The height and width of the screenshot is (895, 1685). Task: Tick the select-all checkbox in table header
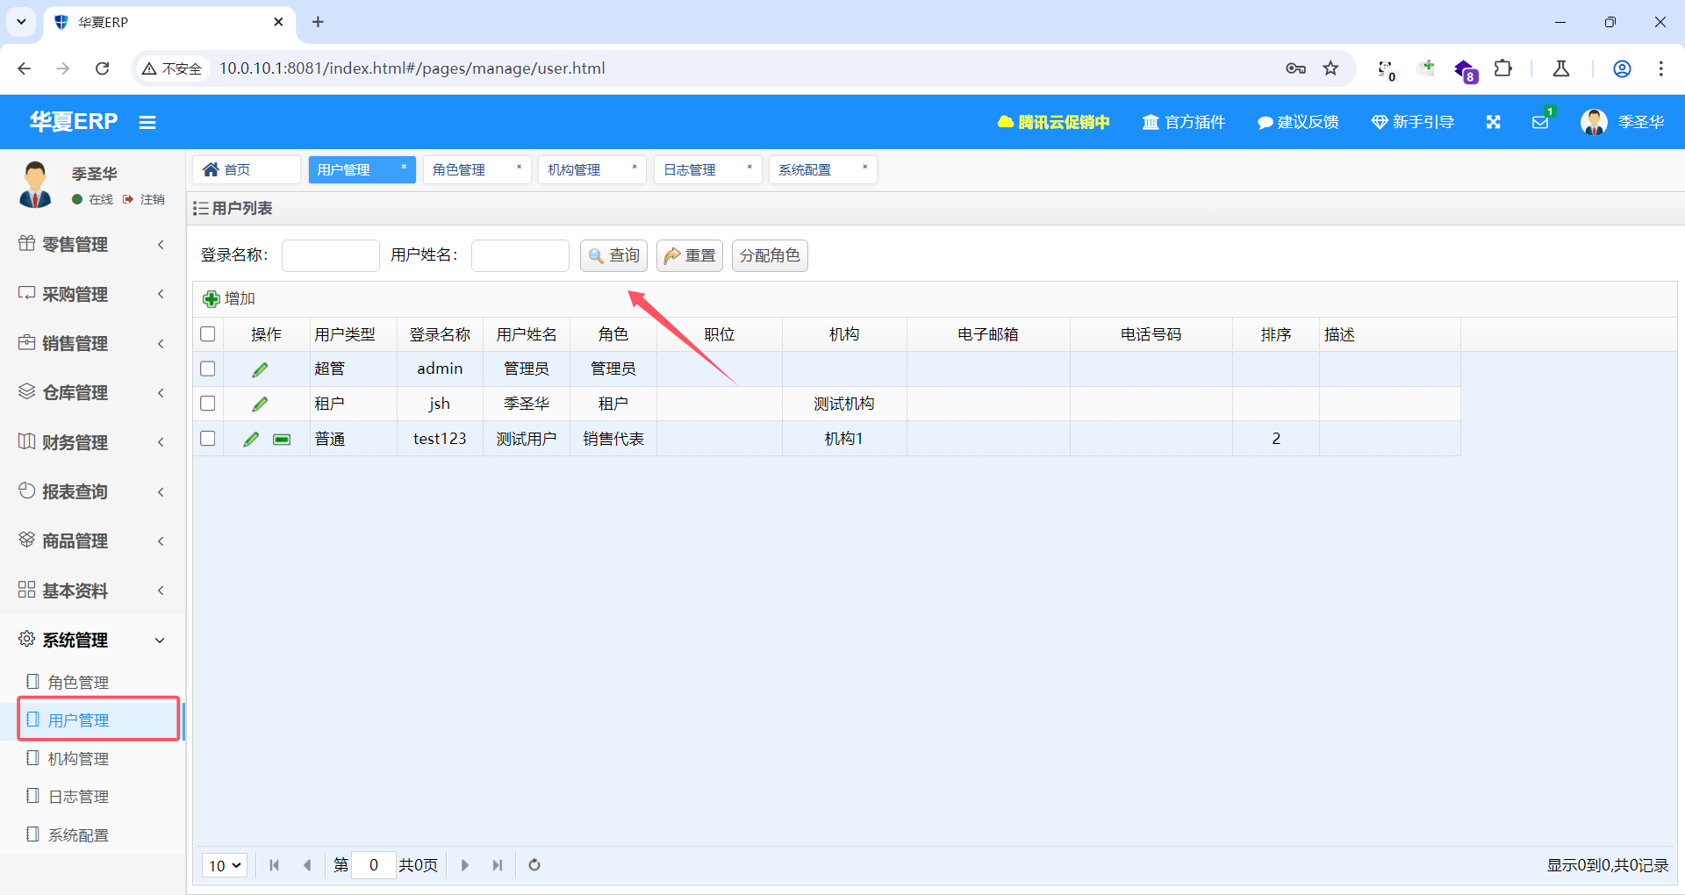coord(208,334)
